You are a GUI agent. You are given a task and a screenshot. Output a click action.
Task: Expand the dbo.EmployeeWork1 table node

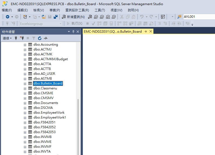point(25,118)
